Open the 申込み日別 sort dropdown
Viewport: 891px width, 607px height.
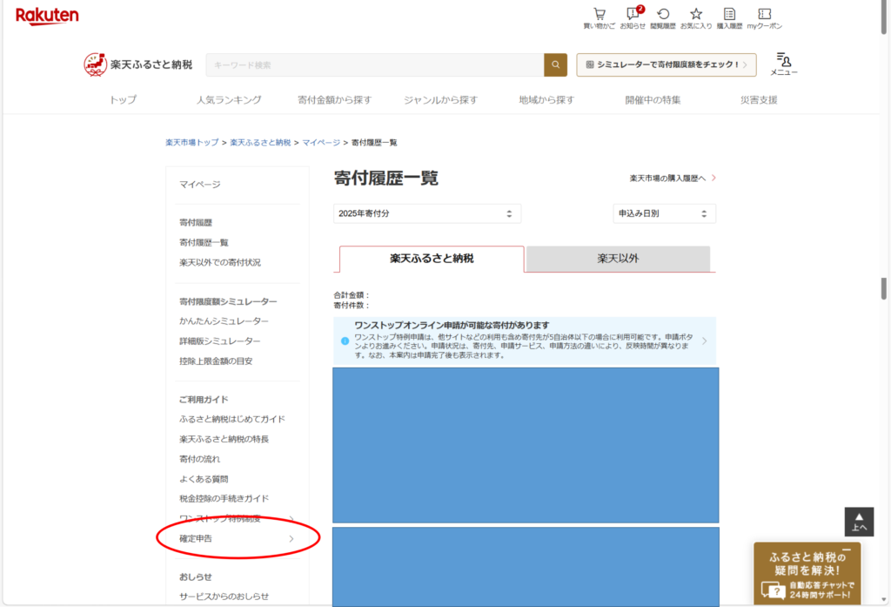click(664, 213)
